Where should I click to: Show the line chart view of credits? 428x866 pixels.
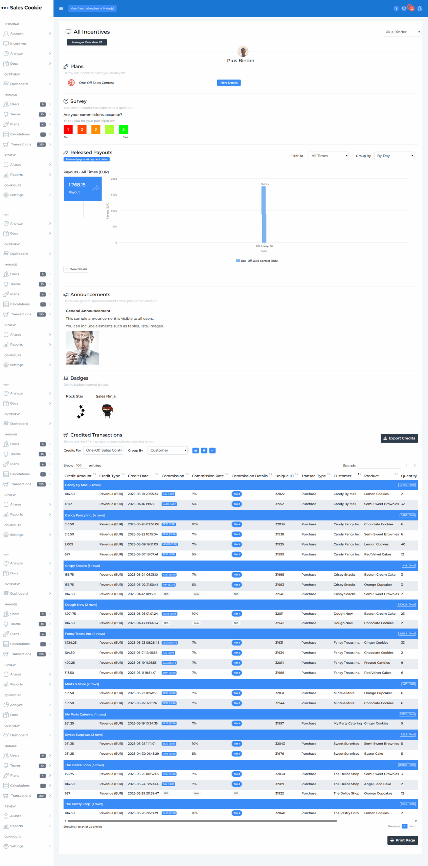[x=212, y=450]
